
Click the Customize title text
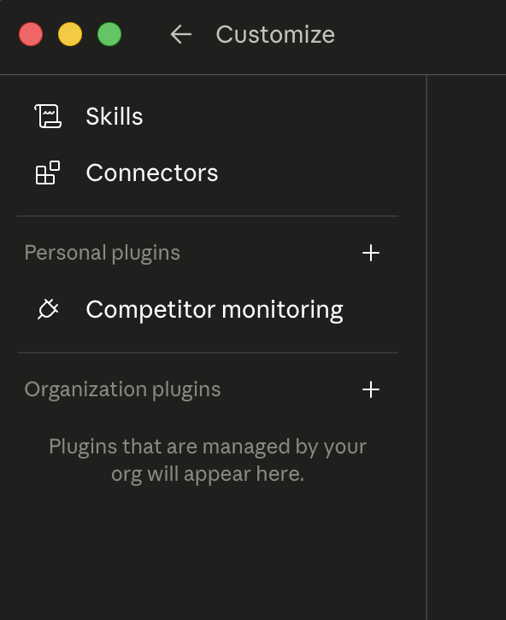[275, 34]
